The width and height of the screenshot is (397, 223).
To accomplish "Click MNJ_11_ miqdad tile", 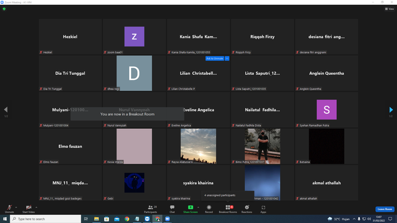I will pos(70,183).
